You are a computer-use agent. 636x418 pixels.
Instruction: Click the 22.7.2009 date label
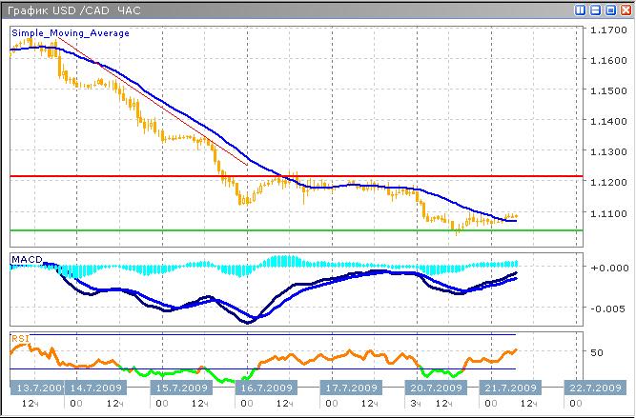point(595,388)
